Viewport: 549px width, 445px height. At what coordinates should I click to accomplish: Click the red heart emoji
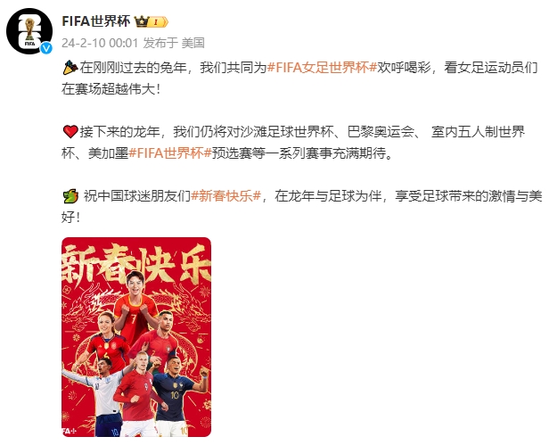(70, 132)
